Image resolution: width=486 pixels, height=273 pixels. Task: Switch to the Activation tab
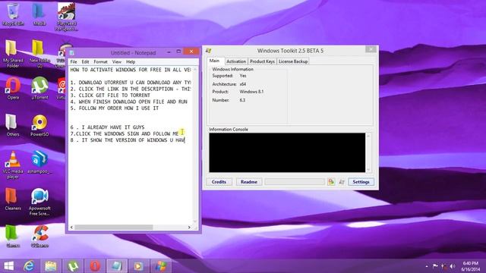[236, 61]
